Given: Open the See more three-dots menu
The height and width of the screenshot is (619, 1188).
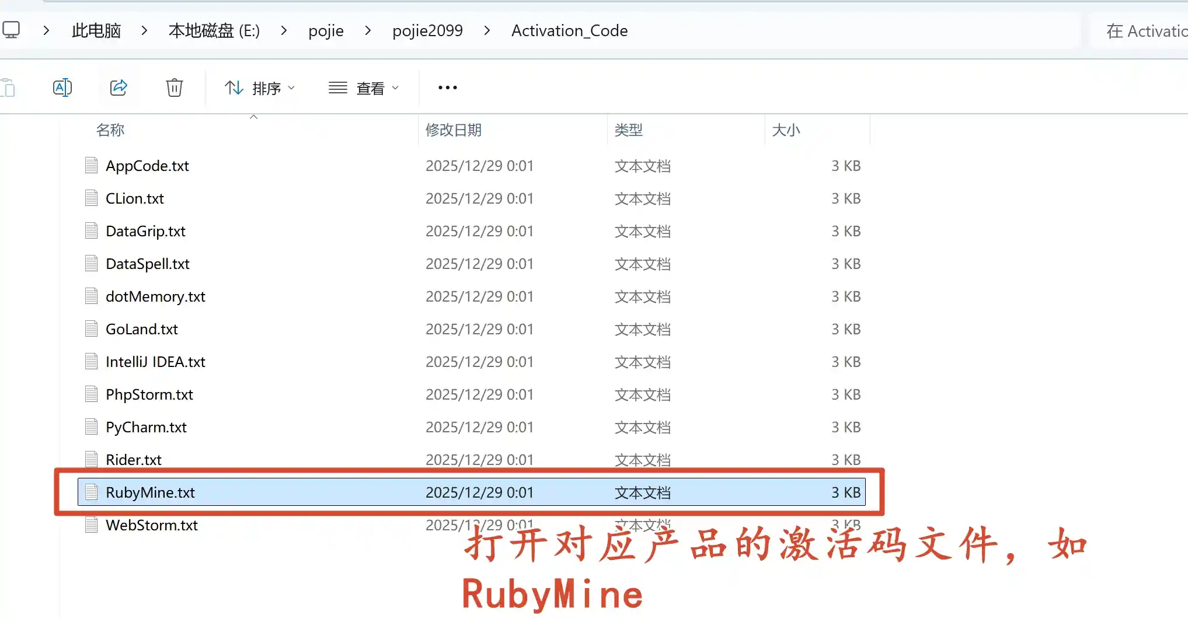Looking at the screenshot, I should pos(447,88).
